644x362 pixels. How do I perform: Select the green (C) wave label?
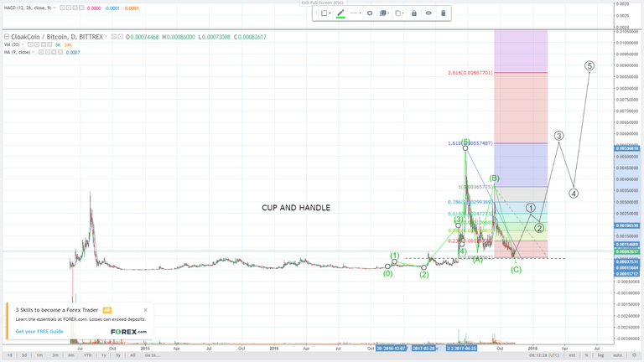click(x=516, y=270)
